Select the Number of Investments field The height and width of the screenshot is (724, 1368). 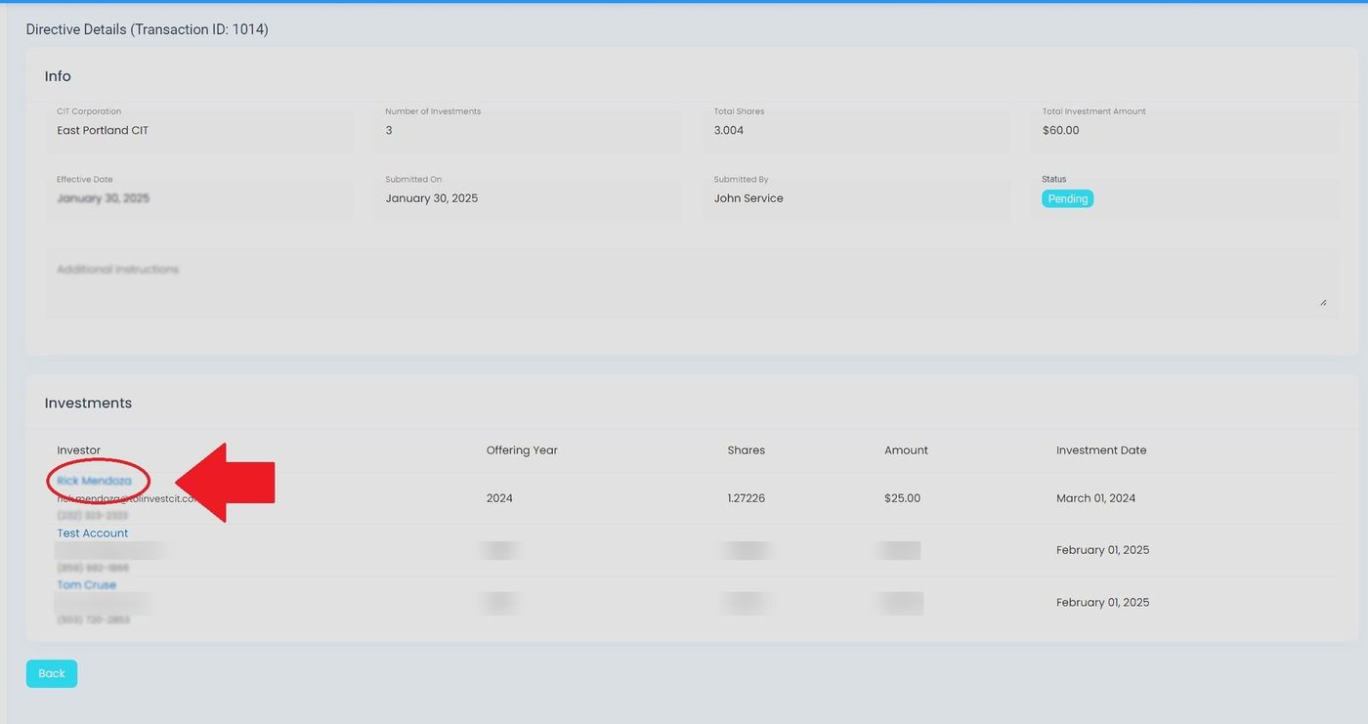pos(528,130)
